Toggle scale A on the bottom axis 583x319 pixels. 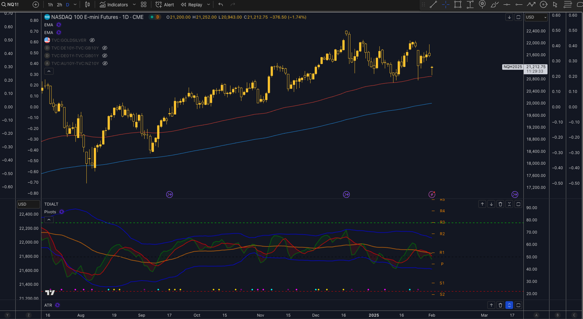point(536,315)
